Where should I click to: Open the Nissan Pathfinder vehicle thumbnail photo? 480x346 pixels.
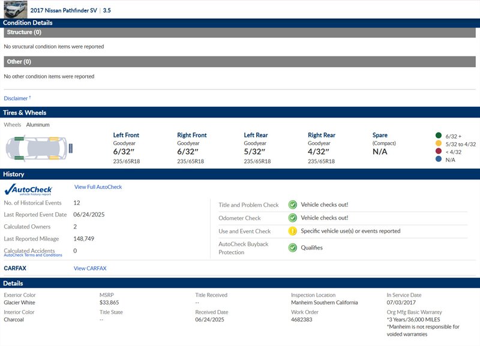click(x=16, y=10)
